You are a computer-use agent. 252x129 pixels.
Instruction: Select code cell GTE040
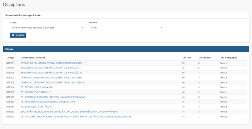click(x=10, y=116)
